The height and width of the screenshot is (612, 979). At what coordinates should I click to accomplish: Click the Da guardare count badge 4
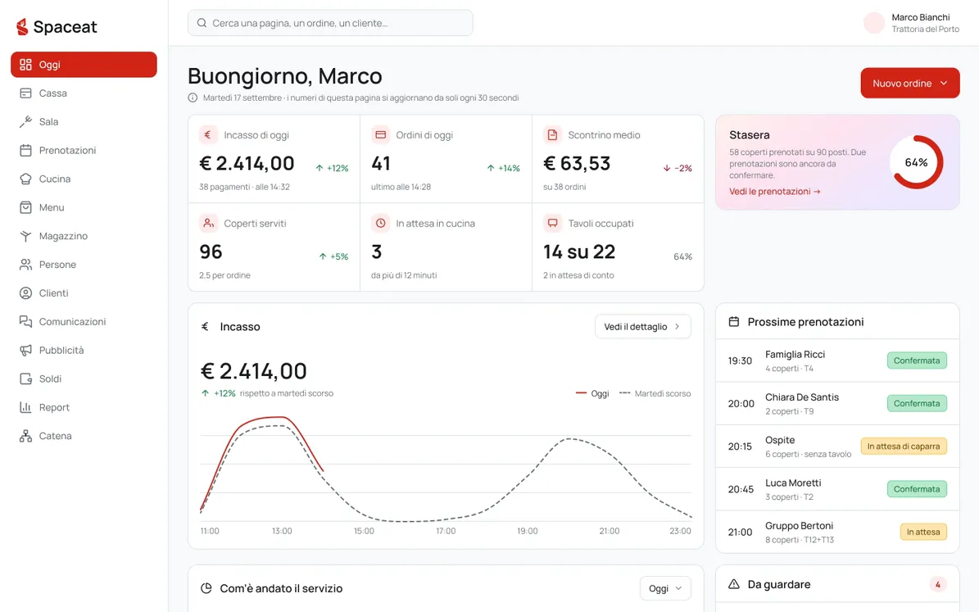tap(938, 584)
